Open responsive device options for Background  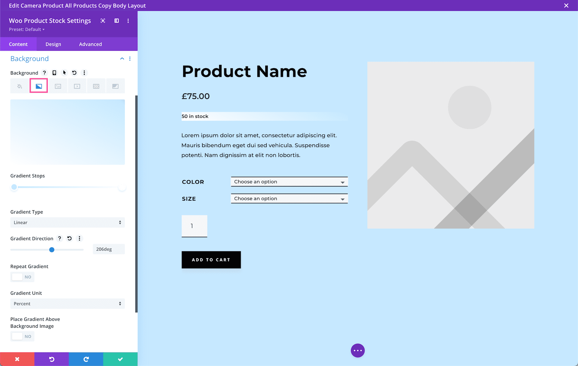54,73
